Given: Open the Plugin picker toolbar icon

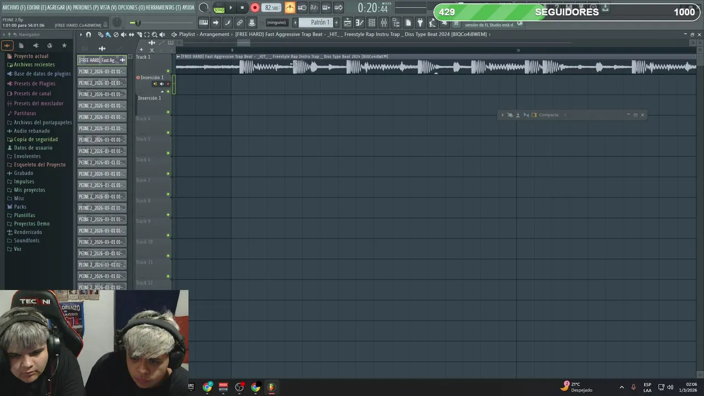Looking at the screenshot, I should coord(420,23).
